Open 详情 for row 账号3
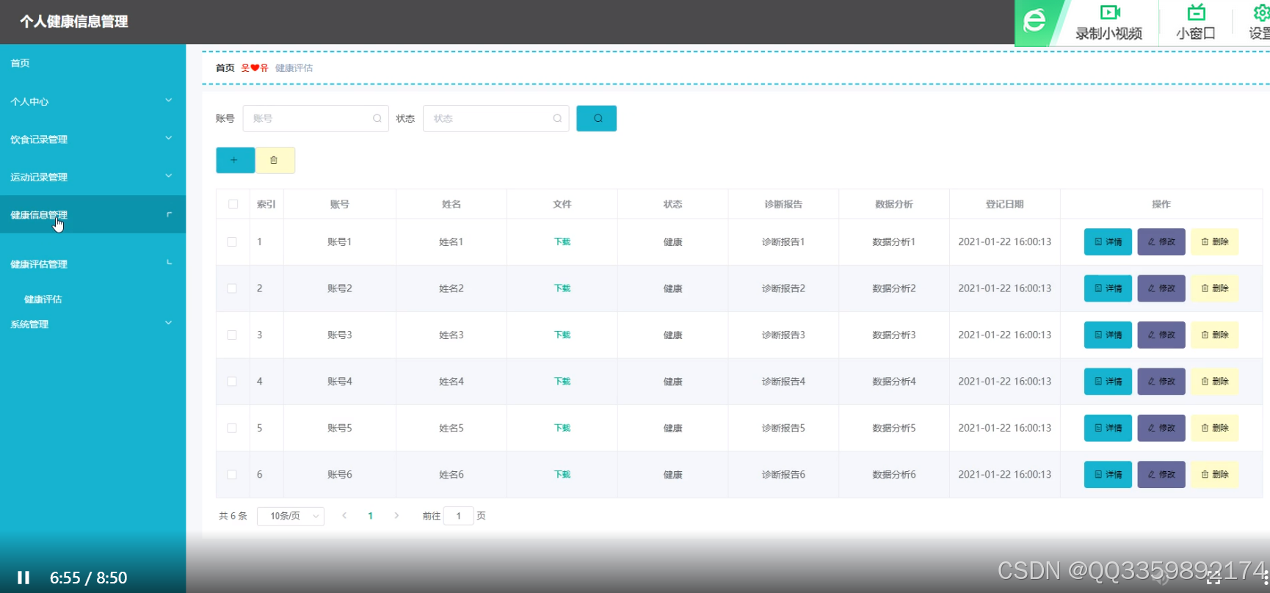The image size is (1270, 593). pos(1108,335)
